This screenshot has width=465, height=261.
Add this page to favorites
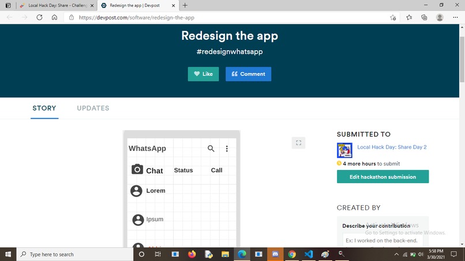tap(393, 17)
